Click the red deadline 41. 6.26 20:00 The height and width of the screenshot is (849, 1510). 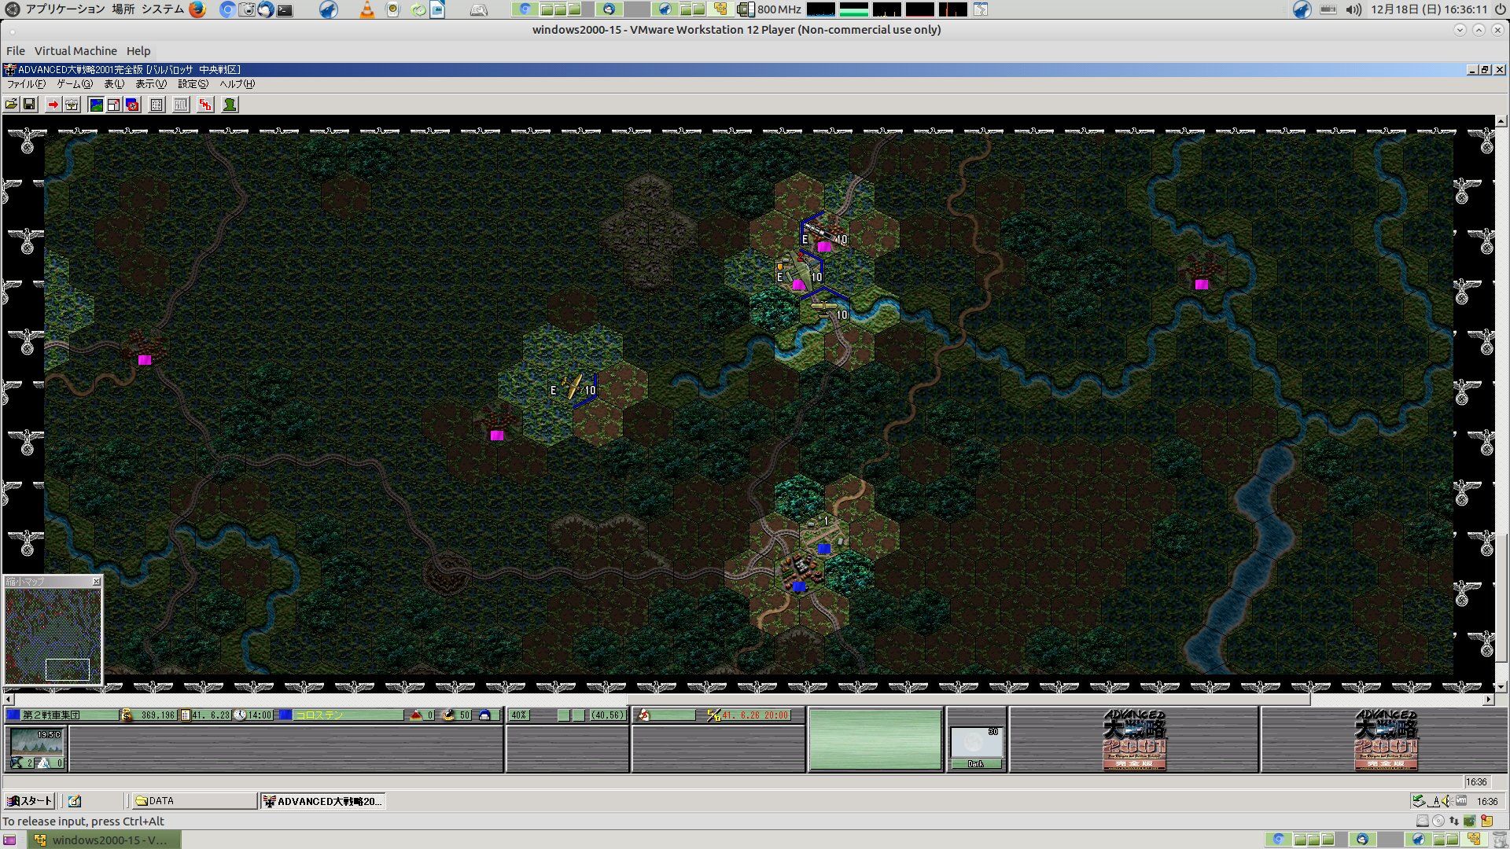click(x=755, y=715)
